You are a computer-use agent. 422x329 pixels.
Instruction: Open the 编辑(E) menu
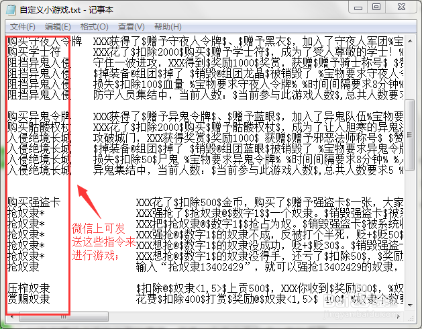click(58, 27)
